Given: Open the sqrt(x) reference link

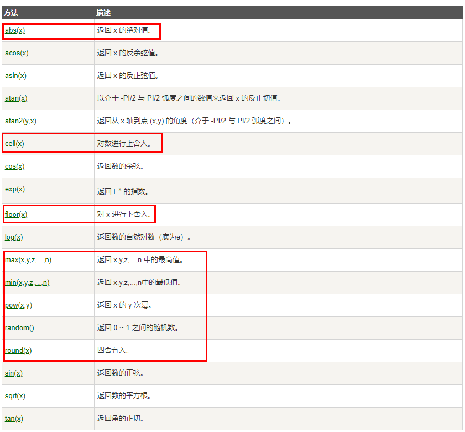Looking at the screenshot, I should [x=15, y=396].
